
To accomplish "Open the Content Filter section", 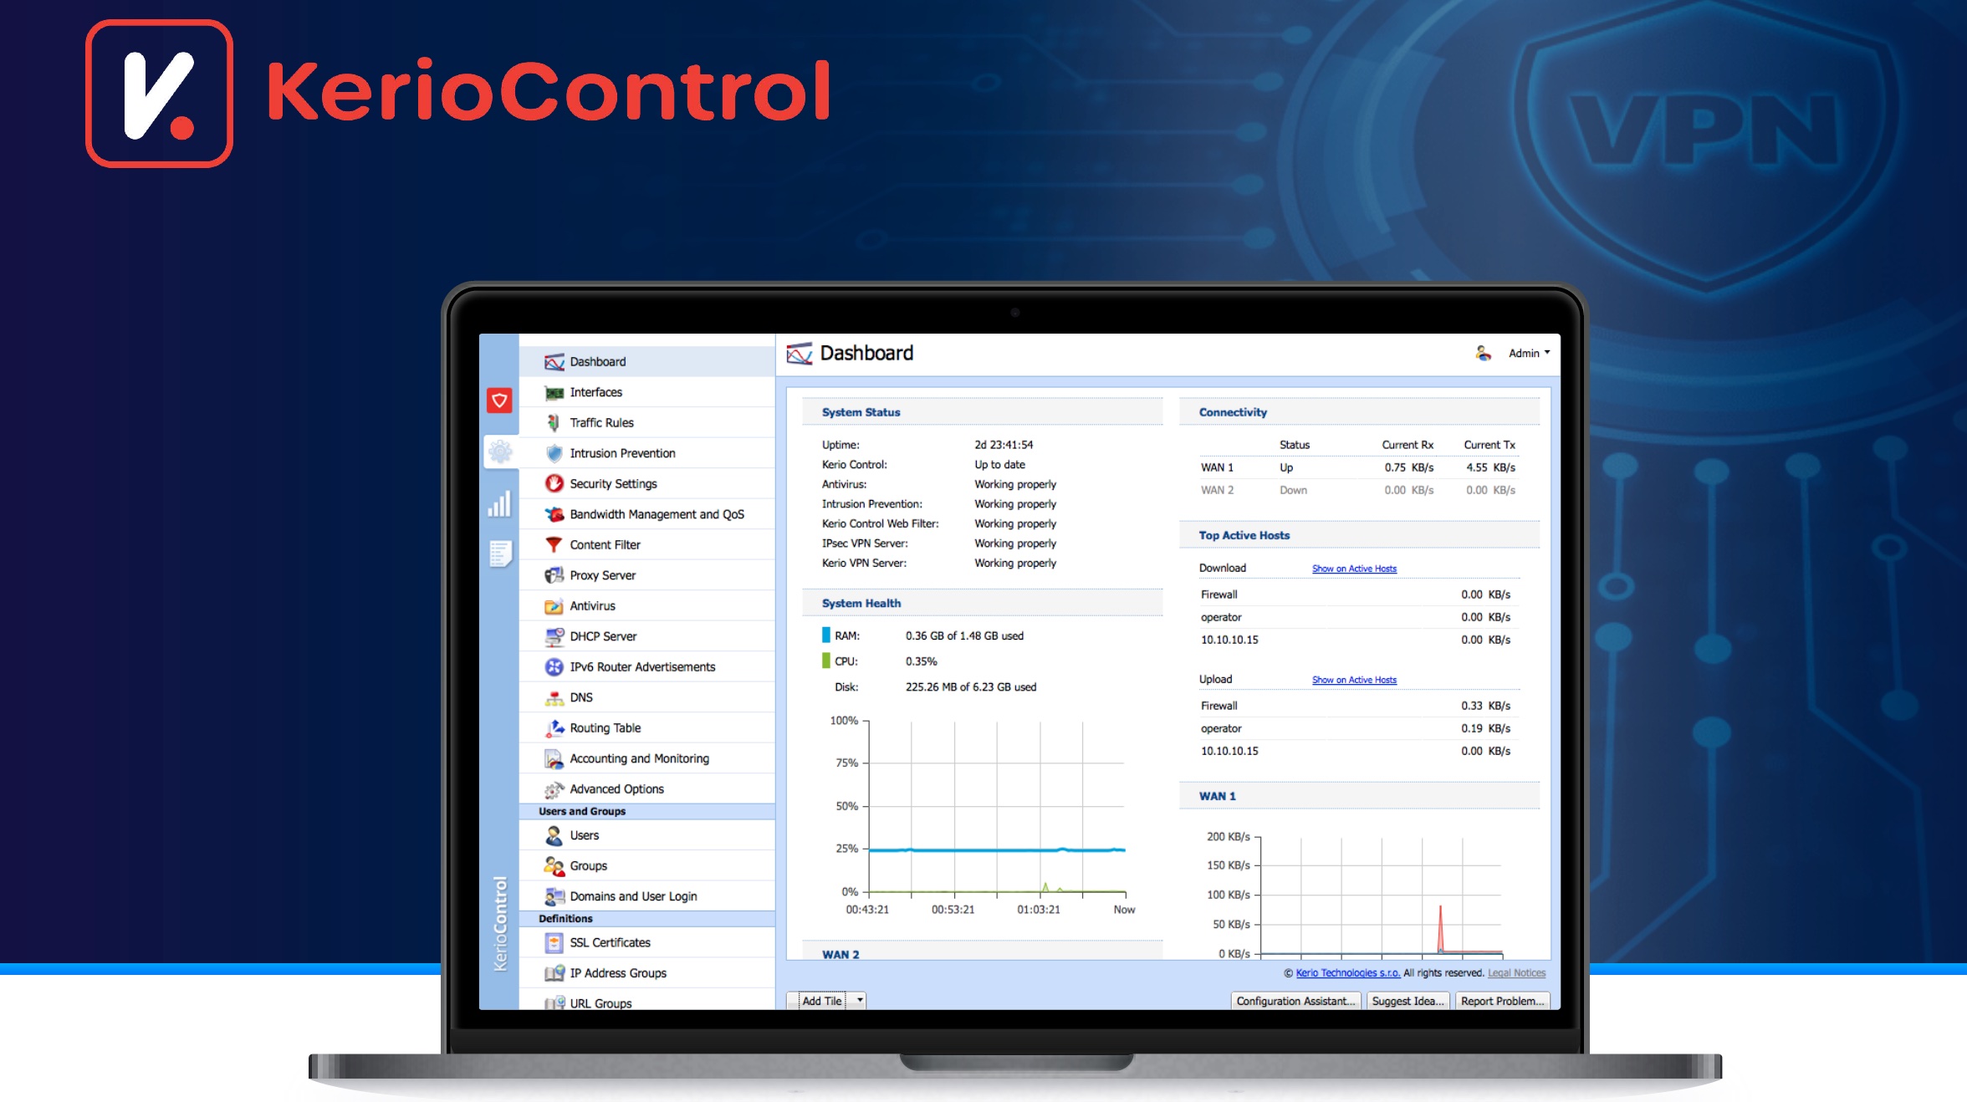I will tap(605, 544).
